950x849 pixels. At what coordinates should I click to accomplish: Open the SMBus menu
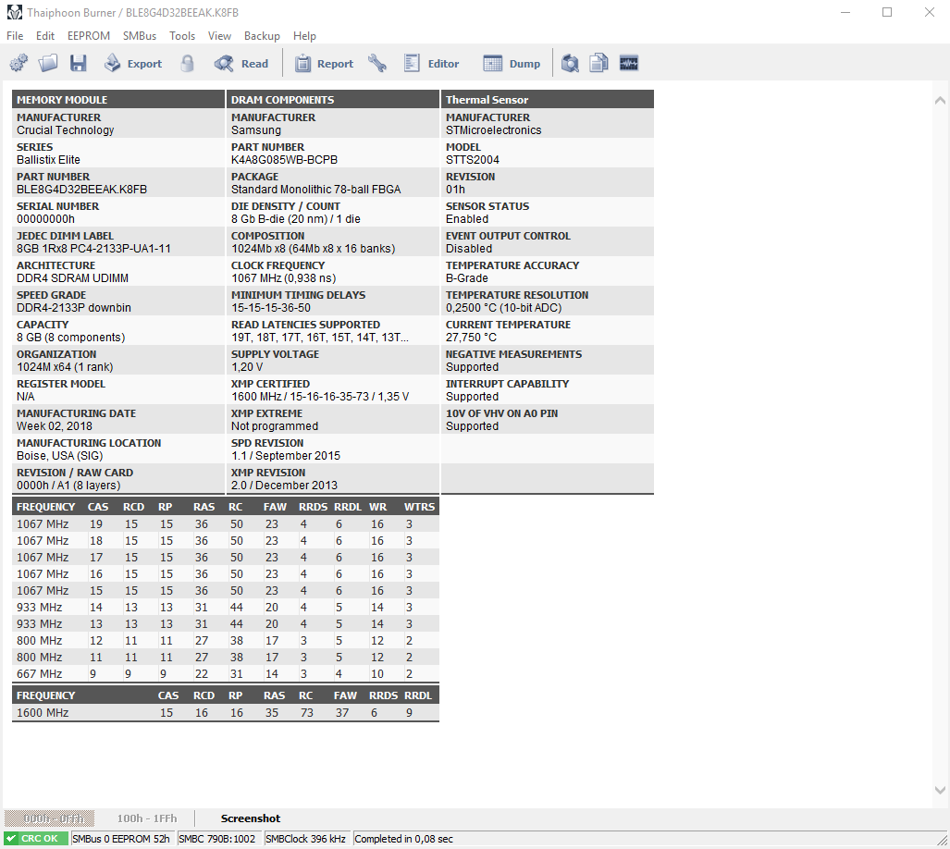point(140,36)
